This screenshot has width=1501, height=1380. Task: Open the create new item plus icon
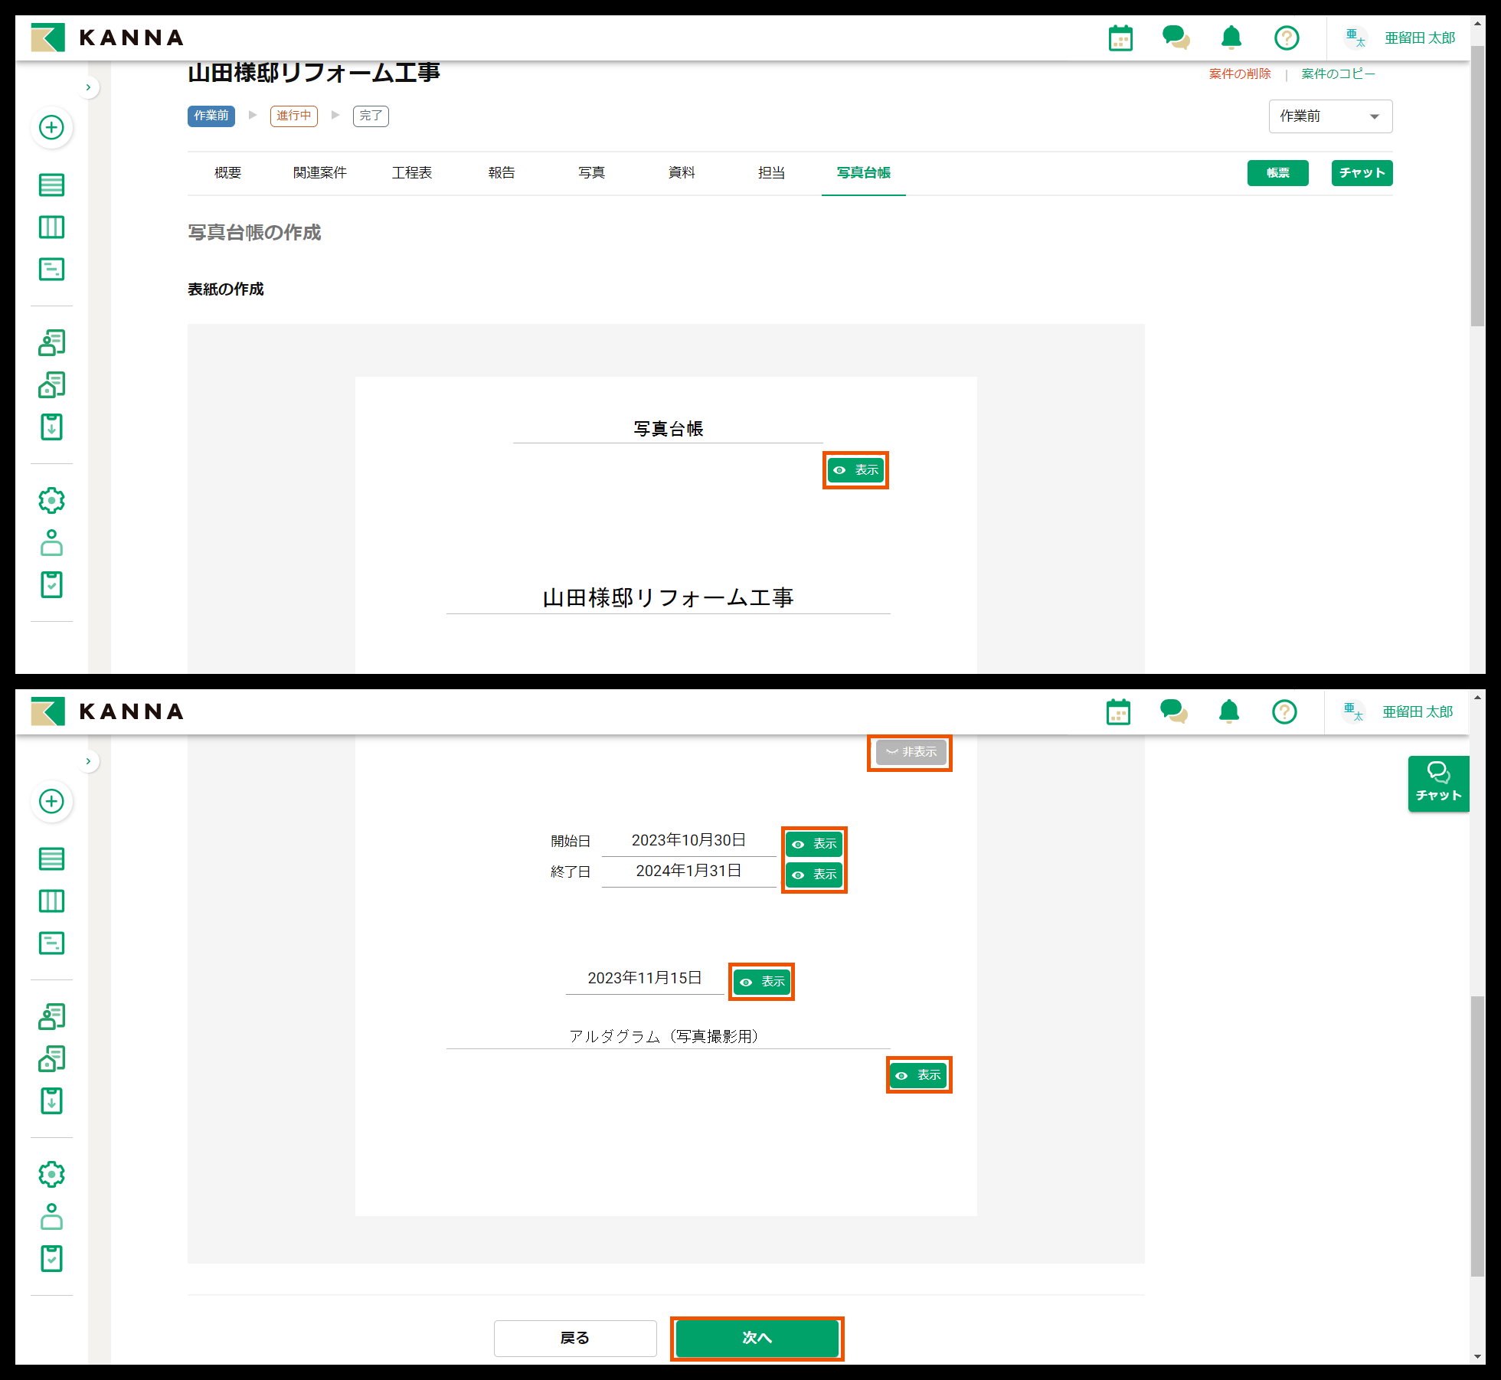click(51, 128)
